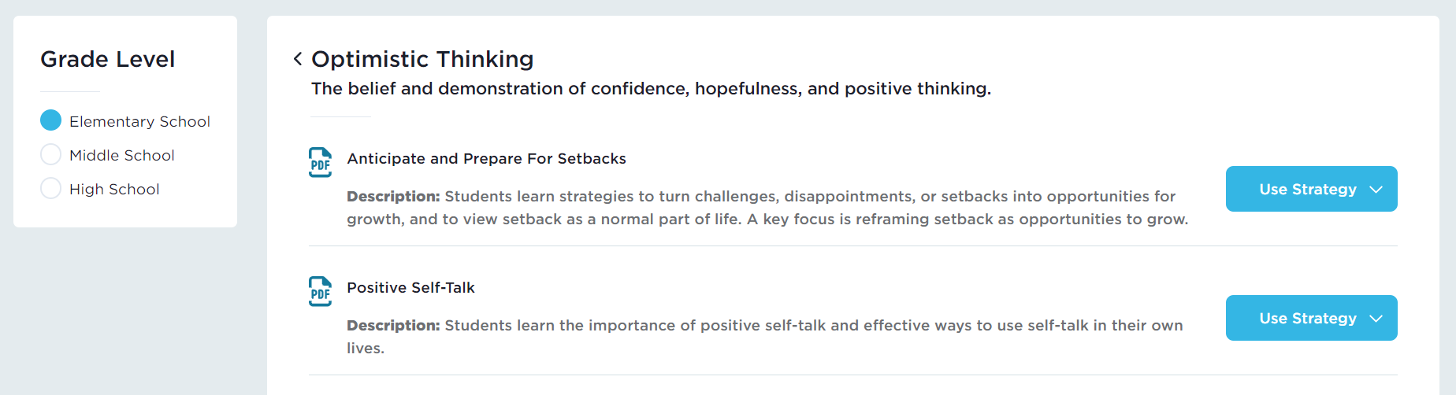Open the Anticipate and Prepare For Setbacks title
1456x395 pixels.
[x=486, y=159]
